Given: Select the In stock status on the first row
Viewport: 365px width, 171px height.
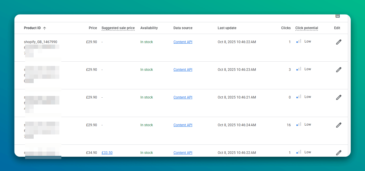Looking at the screenshot, I should [x=146, y=42].
